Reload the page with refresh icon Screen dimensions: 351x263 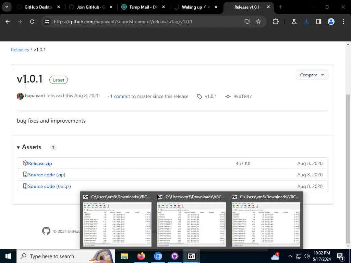tap(32, 22)
